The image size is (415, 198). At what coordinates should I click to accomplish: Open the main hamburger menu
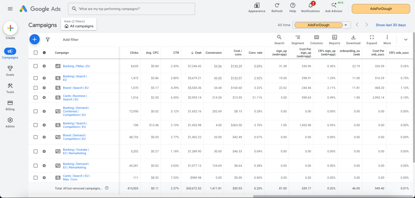coord(10,9)
